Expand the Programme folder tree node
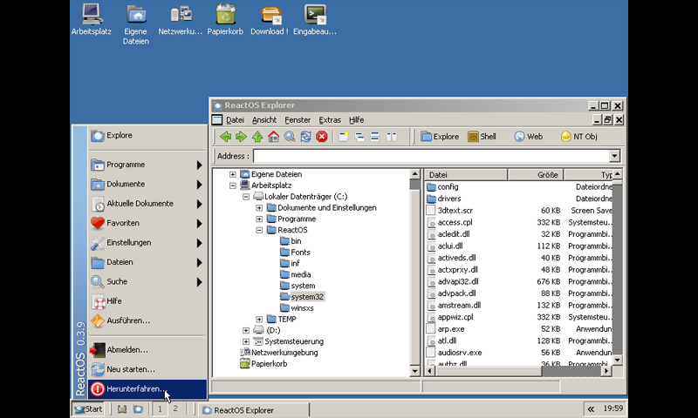The image size is (698, 418). [x=259, y=219]
